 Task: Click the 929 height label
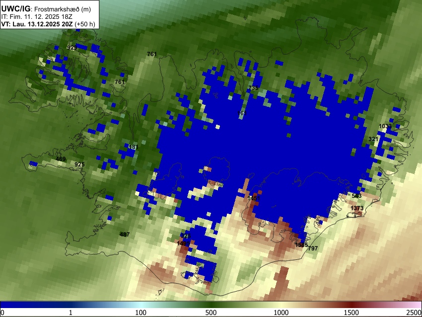[72, 48]
